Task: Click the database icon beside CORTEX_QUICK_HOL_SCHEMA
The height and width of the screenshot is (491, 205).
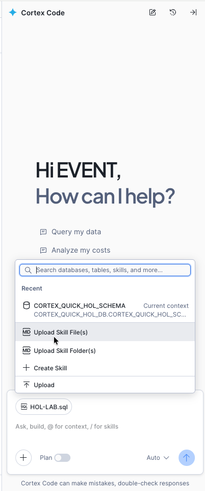Action: 27,306
